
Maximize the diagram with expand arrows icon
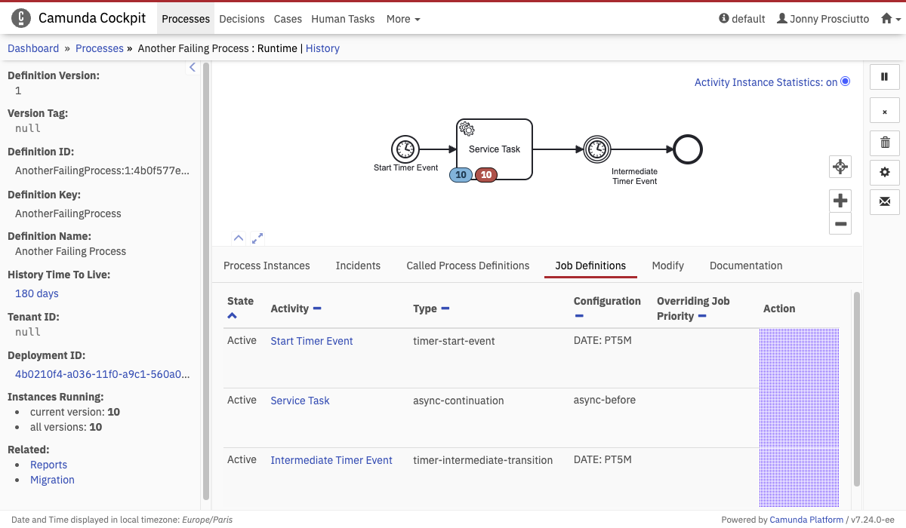pos(257,238)
